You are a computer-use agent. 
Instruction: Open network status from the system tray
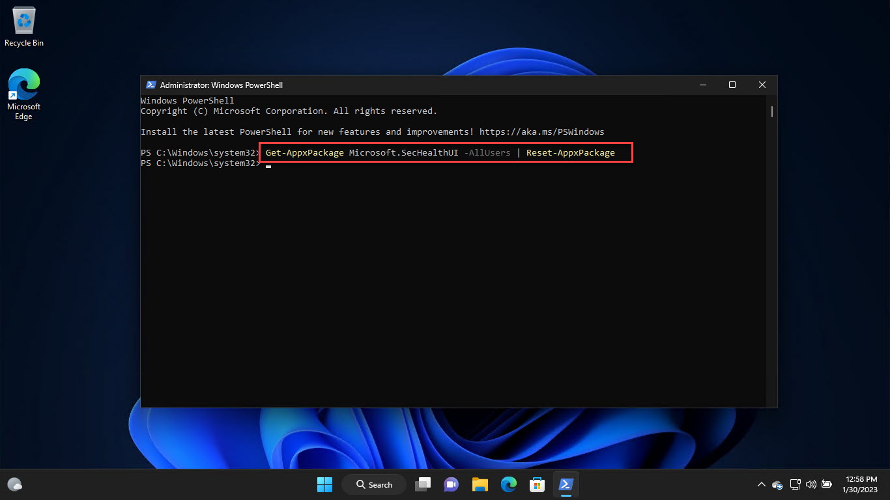tap(796, 484)
